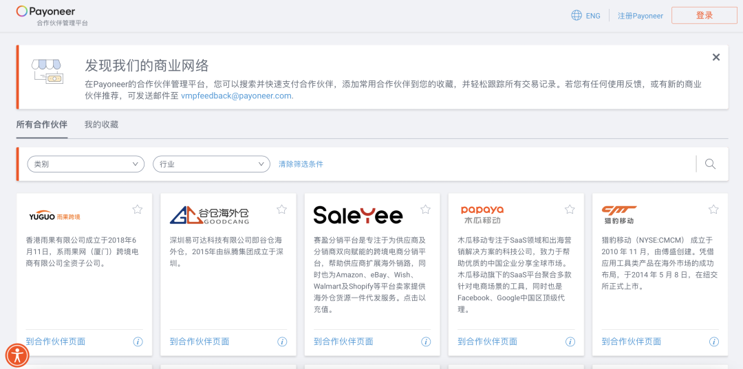The width and height of the screenshot is (743, 369).
Task: Favorite the 猎豹移动 card star
Action: click(713, 209)
